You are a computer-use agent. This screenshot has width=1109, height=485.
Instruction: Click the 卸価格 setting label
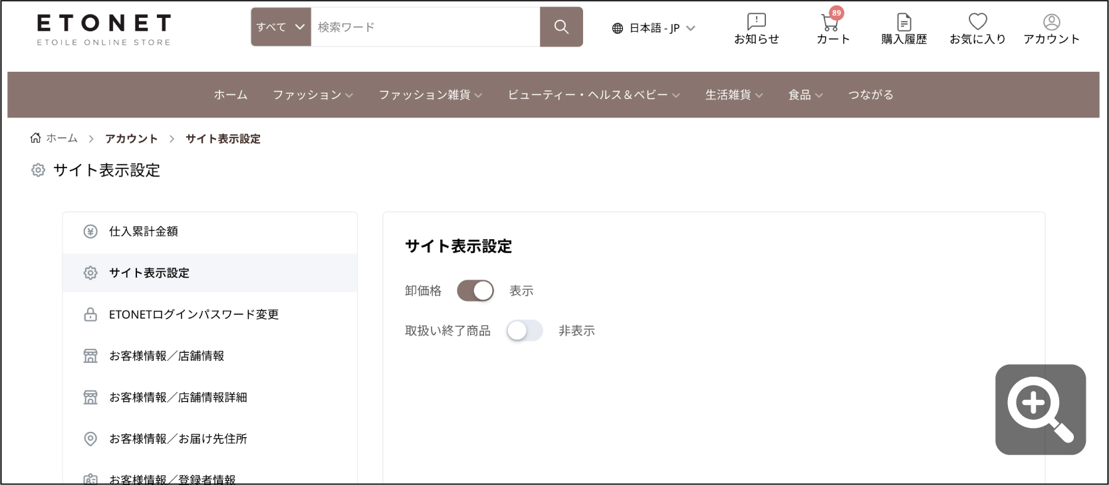(423, 291)
